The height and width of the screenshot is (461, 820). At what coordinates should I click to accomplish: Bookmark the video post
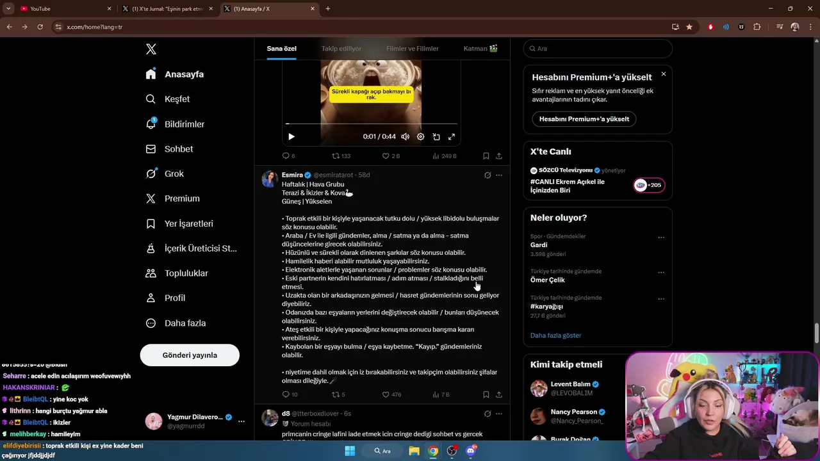click(486, 156)
